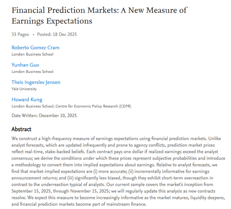Click the Yale University affiliation text
The height and width of the screenshot is (209, 231).
click(24, 89)
